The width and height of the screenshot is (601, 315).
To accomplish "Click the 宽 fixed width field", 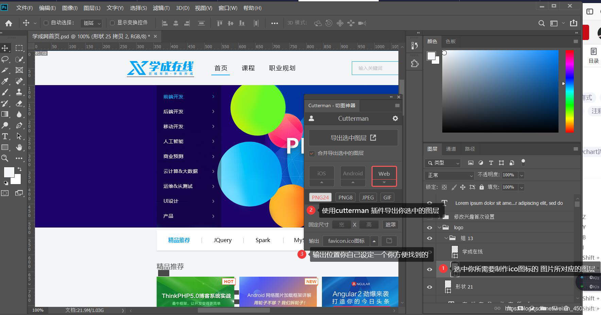I will tap(341, 224).
